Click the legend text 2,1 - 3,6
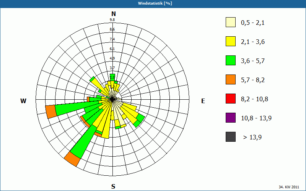Screen dimensions: 306x191 click(253, 42)
